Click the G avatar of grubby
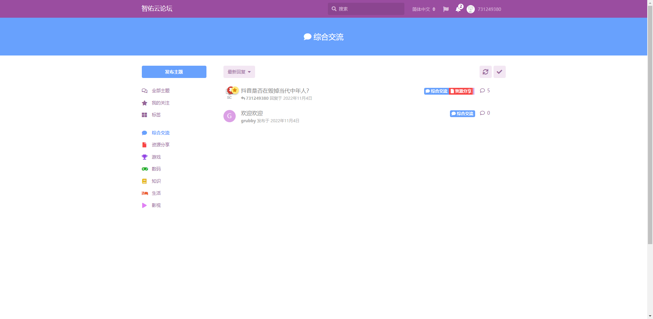Screen dimensions: 653x319 229,116
